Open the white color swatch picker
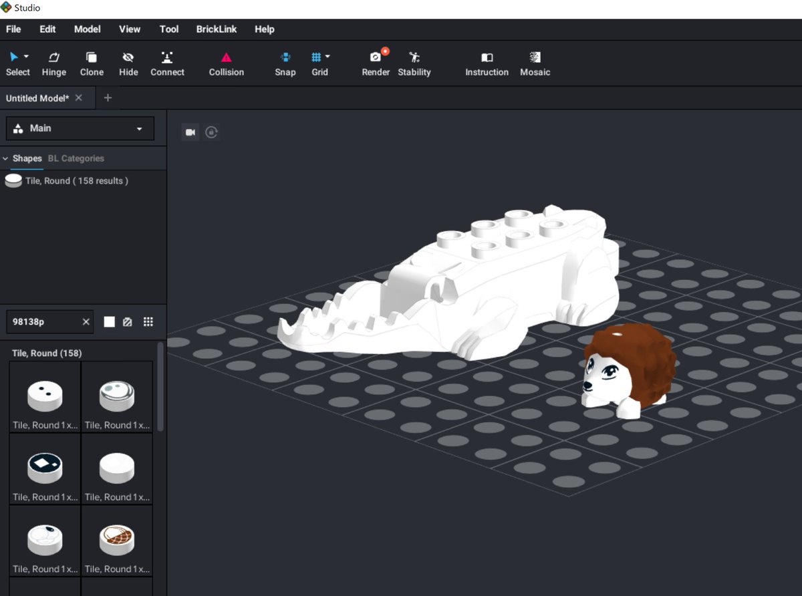Viewport: 802px width, 596px height. [x=109, y=322]
